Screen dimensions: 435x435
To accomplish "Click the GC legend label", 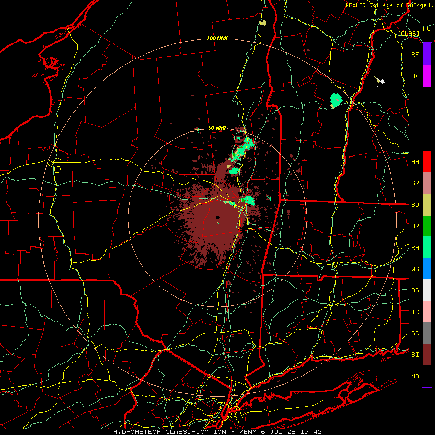I will pyautogui.click(x=415, y=333).
